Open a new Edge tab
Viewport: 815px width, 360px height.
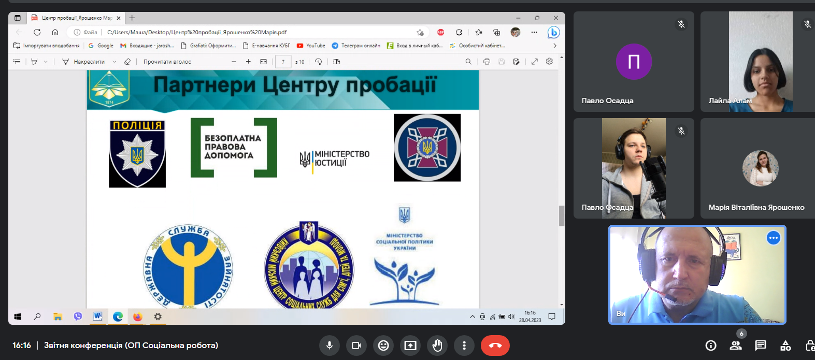(132, 18)
